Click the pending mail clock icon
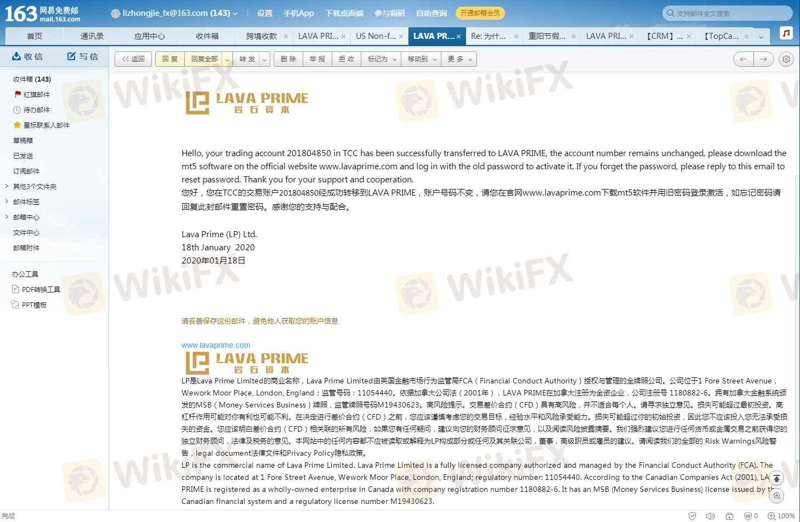The image size is (800, 522). click(x=17, y=110)
